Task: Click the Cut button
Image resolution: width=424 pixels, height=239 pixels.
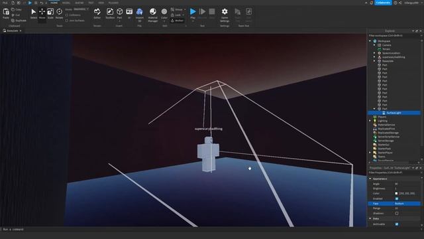Action: (16, 15)
